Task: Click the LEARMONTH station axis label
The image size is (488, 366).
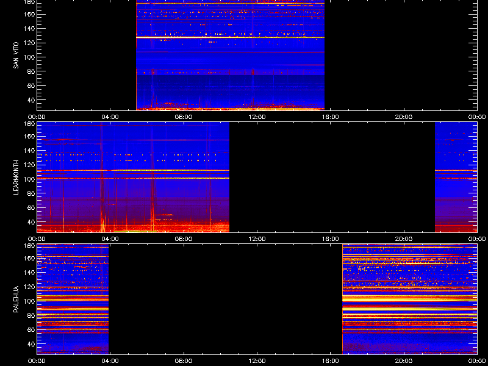Action: point(16,178)
